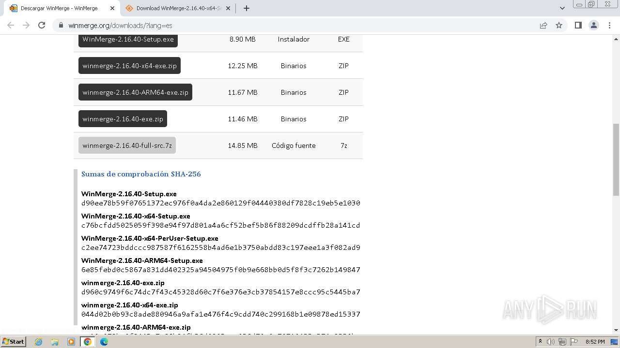This screenshot has width=620, height=348.
Task: Show hidden system tray icons
Action: coord(541,342)
